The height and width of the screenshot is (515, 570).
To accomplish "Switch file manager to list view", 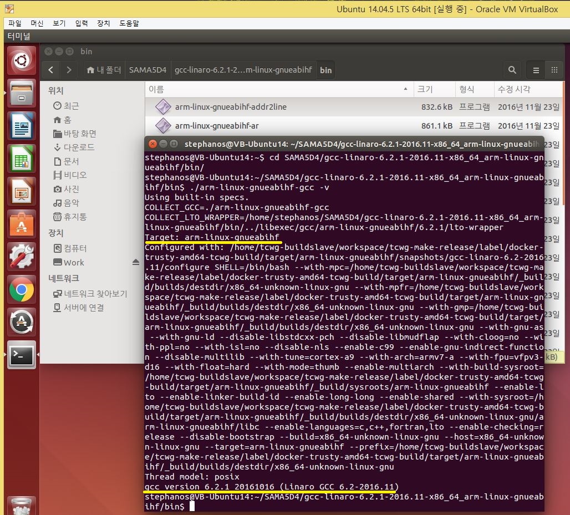I will [536, 70].
